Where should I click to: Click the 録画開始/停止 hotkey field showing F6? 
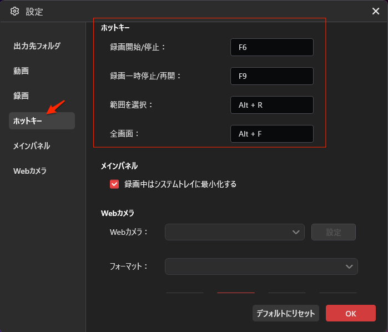point(271,47)
